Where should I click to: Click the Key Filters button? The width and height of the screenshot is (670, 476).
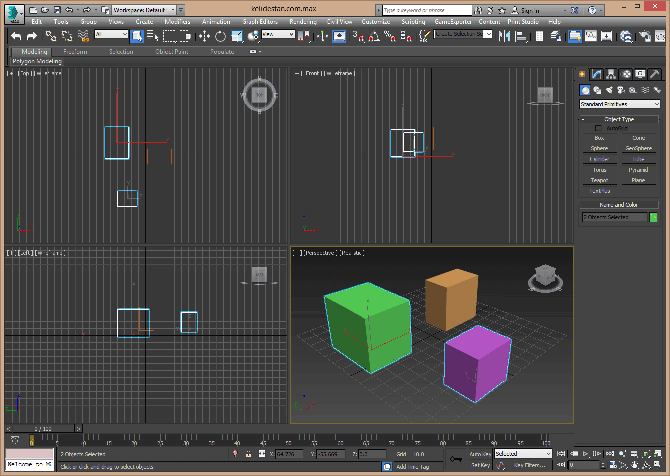pos(529,465)
